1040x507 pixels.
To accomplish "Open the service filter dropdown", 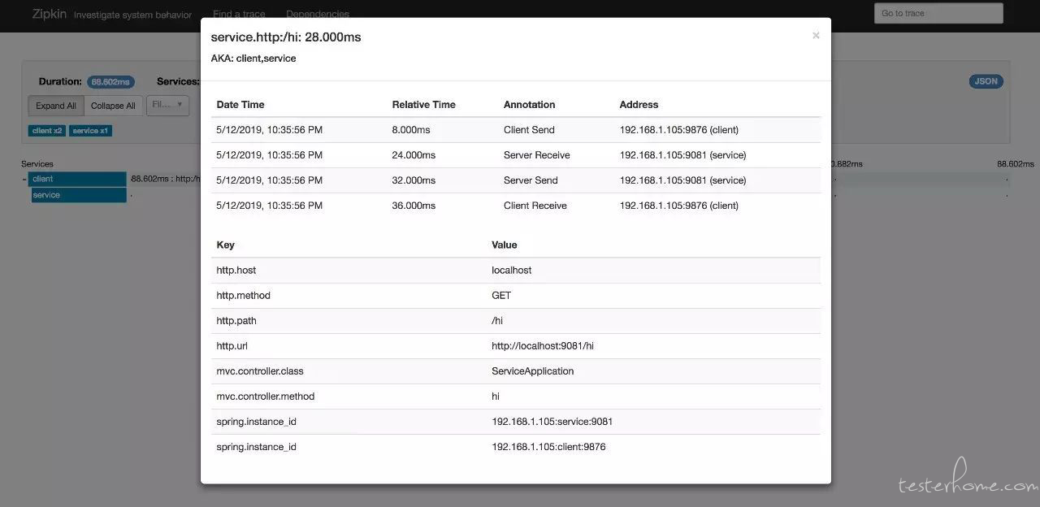I will (x=167, y=106).
